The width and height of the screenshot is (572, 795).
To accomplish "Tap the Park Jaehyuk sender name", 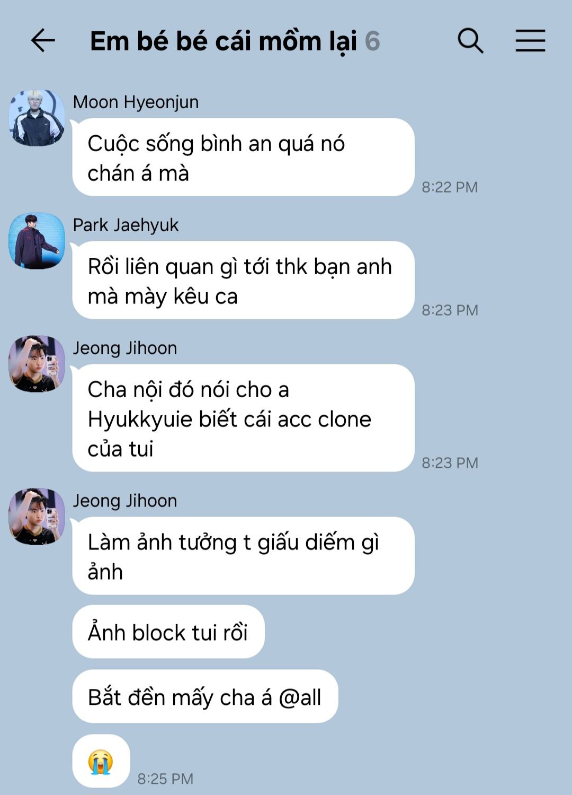I will [126, 225].
